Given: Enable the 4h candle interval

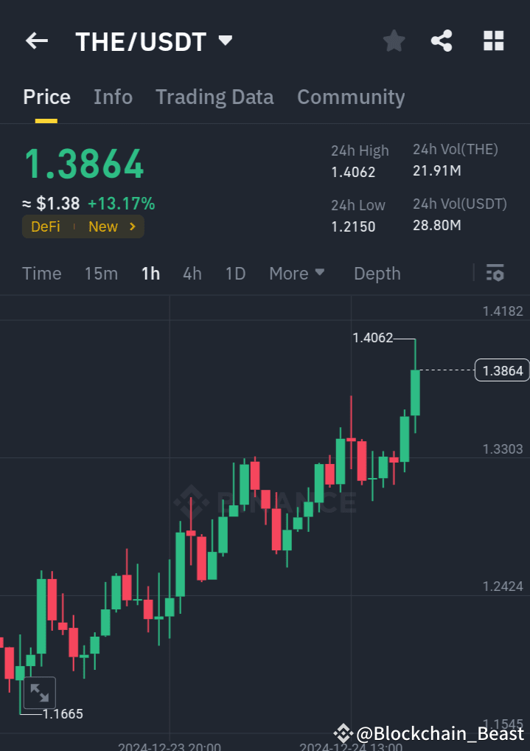Looking at the screenshot, I should [192, 273].
